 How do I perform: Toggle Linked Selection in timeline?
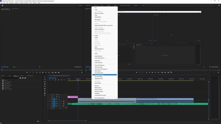point(56,80)
